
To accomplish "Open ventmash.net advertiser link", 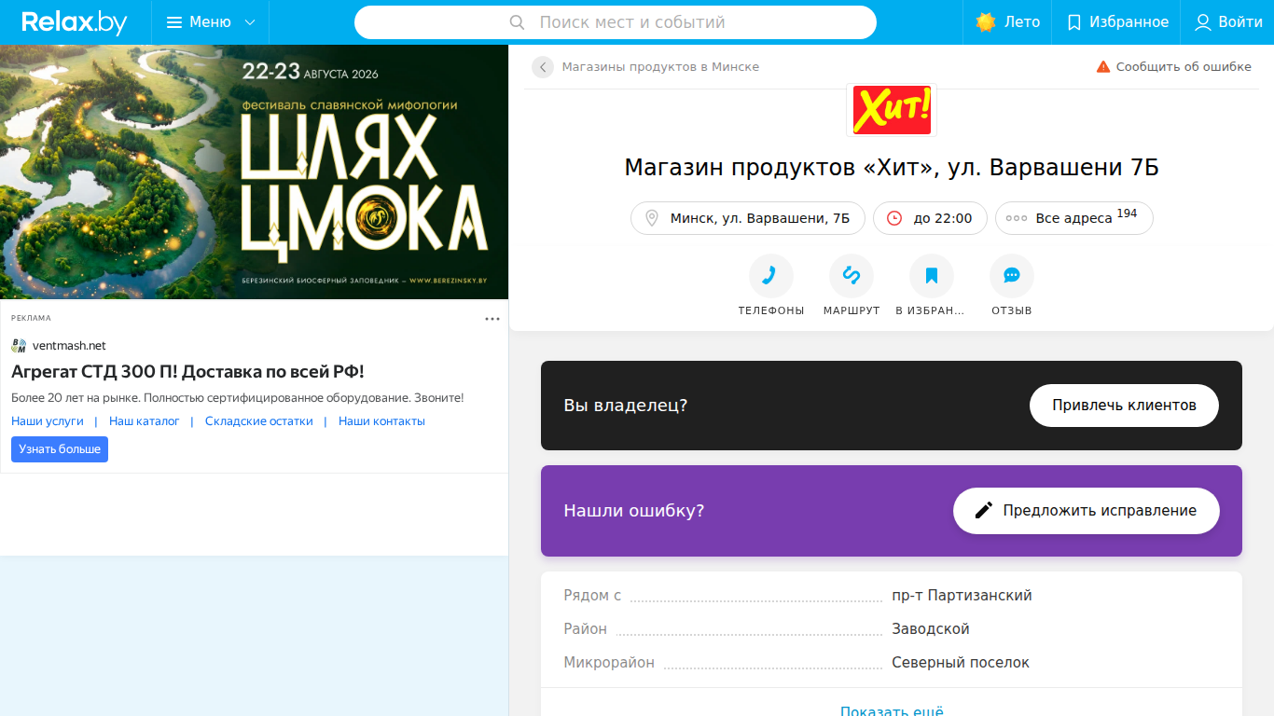I will point(69,346).
